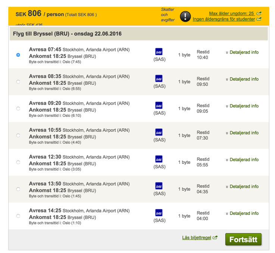Select the 08:35 departure flight radio button
This screenshot has height=253, width=275.
point(18,82)
